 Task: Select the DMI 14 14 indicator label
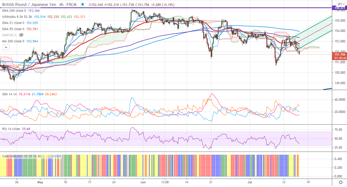point(10,94)
